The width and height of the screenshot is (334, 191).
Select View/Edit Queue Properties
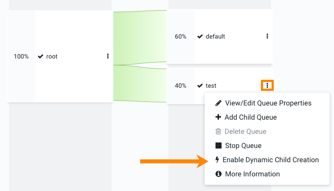(268, 103)
